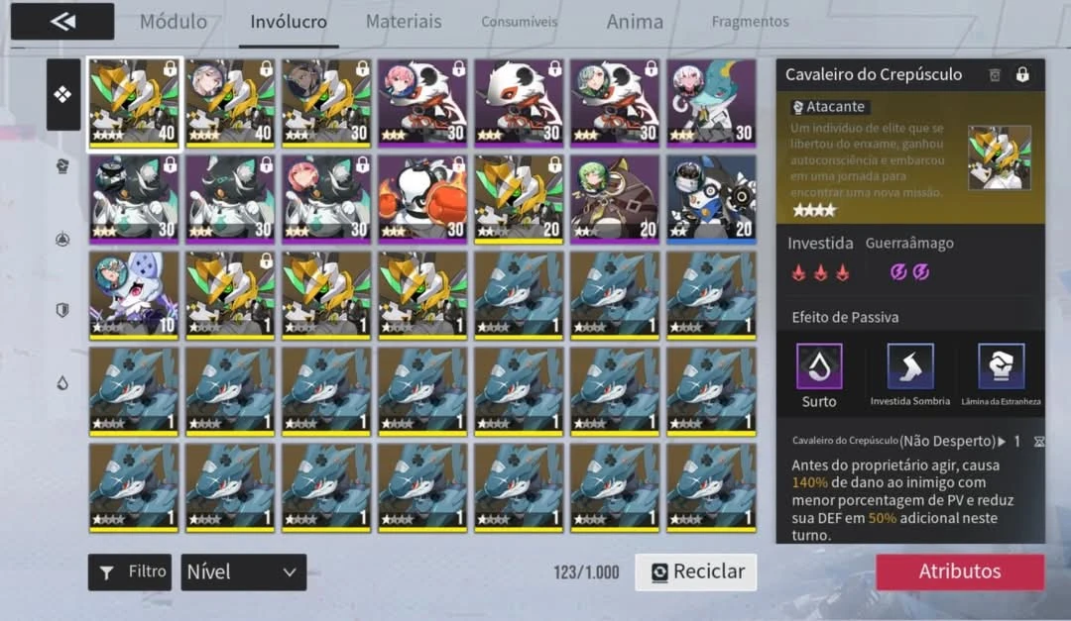Select the fist attacker filter icon
1071x621 pixels.
coord(62,165)
